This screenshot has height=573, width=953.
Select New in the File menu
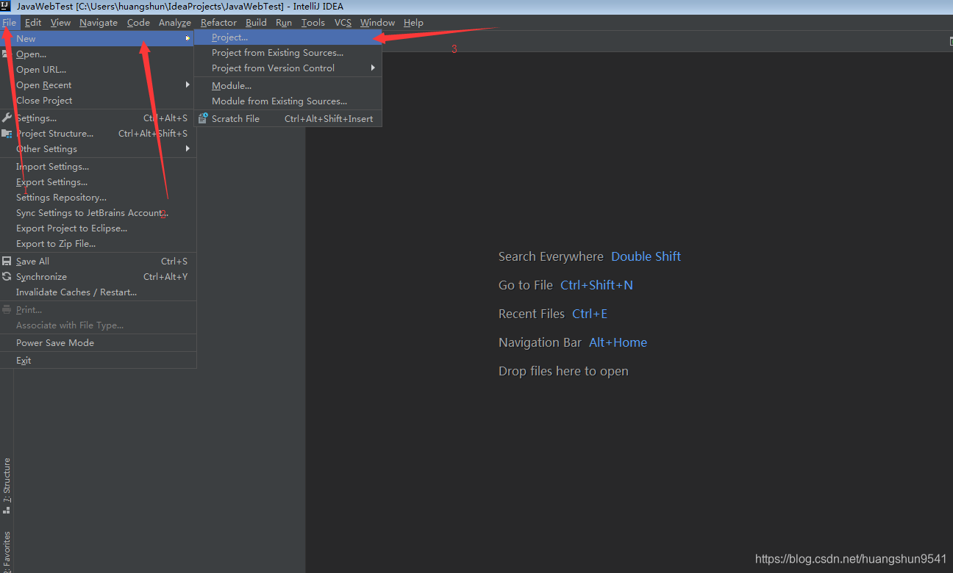point(99,38)
